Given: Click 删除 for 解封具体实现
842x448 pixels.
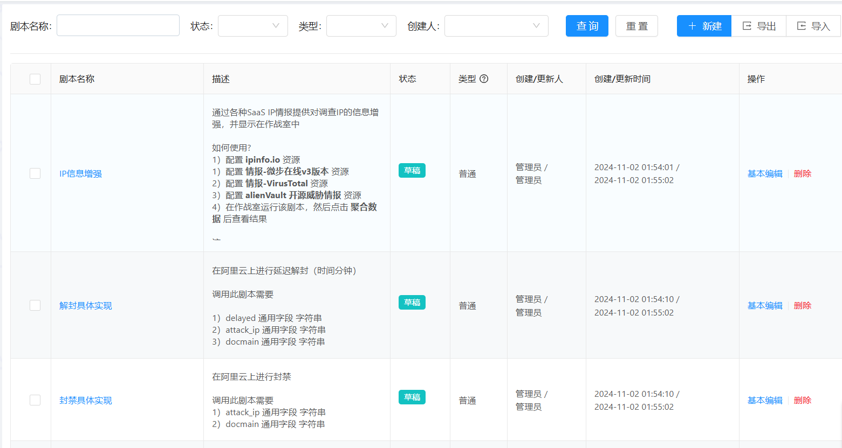Looking at the screenshot, I should tap(803, 305).
